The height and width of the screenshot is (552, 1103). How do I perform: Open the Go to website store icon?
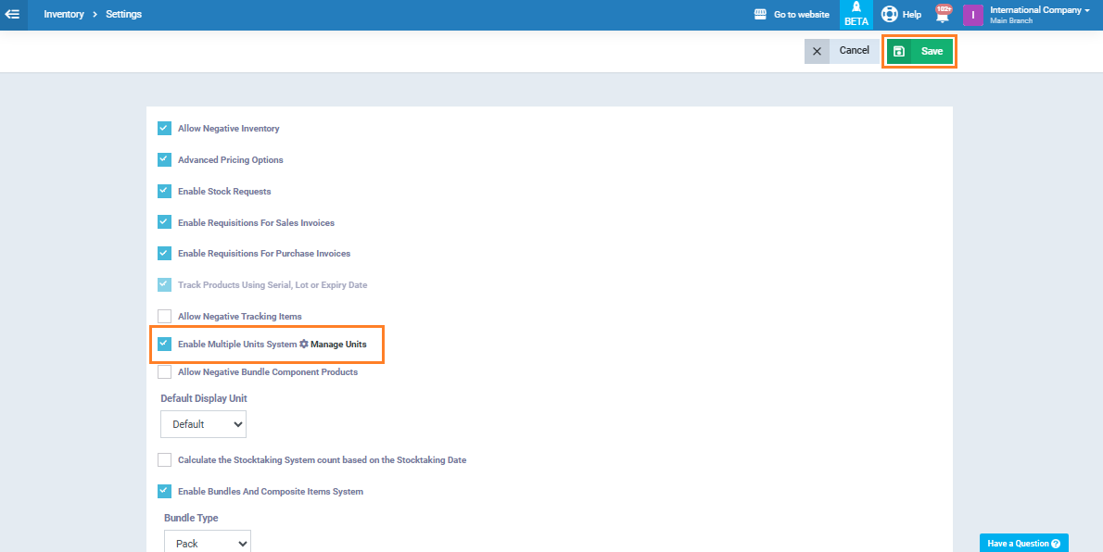[761, 15]
